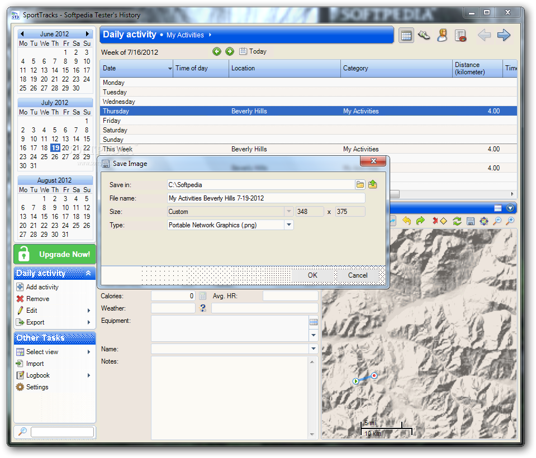Viewport: 536px width, 458px height.
Task: Select July 19 in the calendar
Action: coord(55,148)
